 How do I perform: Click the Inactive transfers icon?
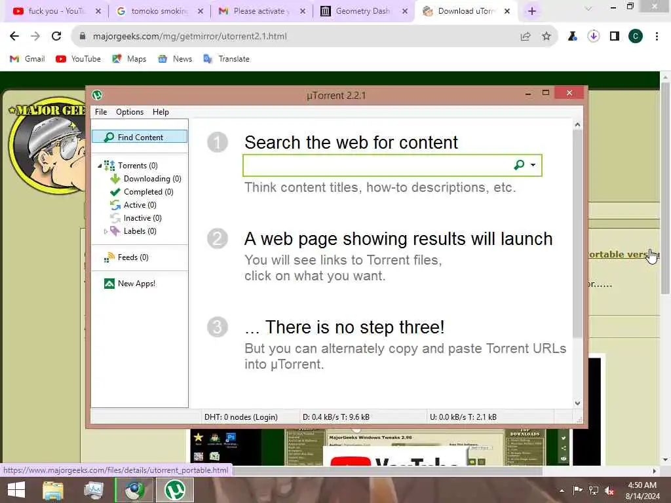[115, 218]
